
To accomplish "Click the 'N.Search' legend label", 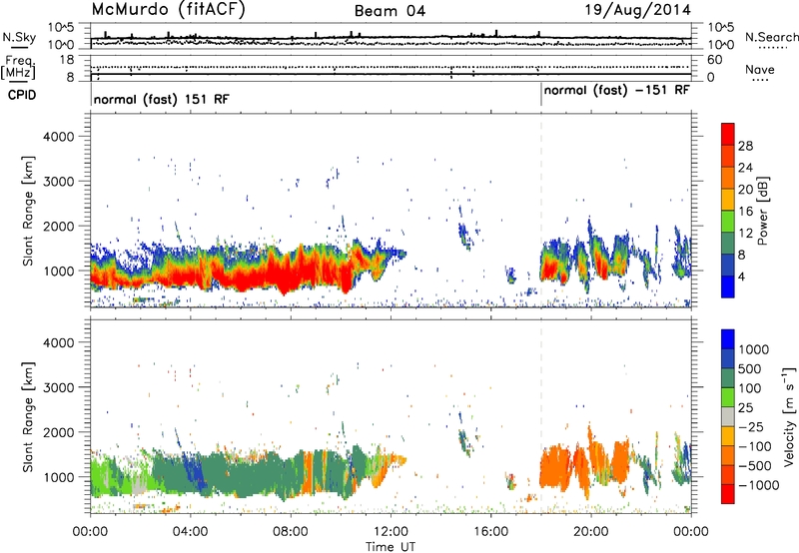I will (771, 37).
